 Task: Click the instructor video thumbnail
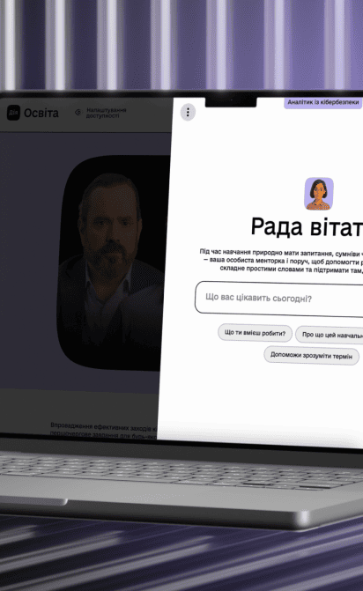112,262
